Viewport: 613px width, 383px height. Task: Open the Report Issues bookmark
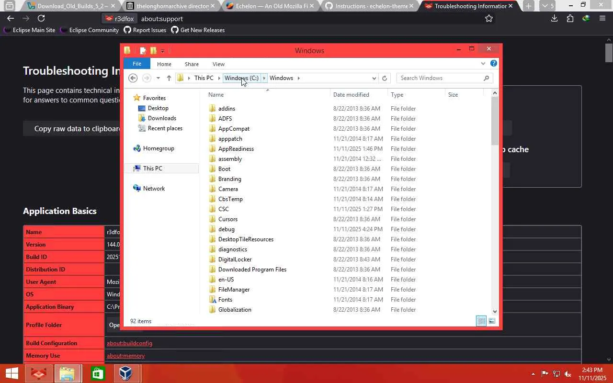point(145,30)
